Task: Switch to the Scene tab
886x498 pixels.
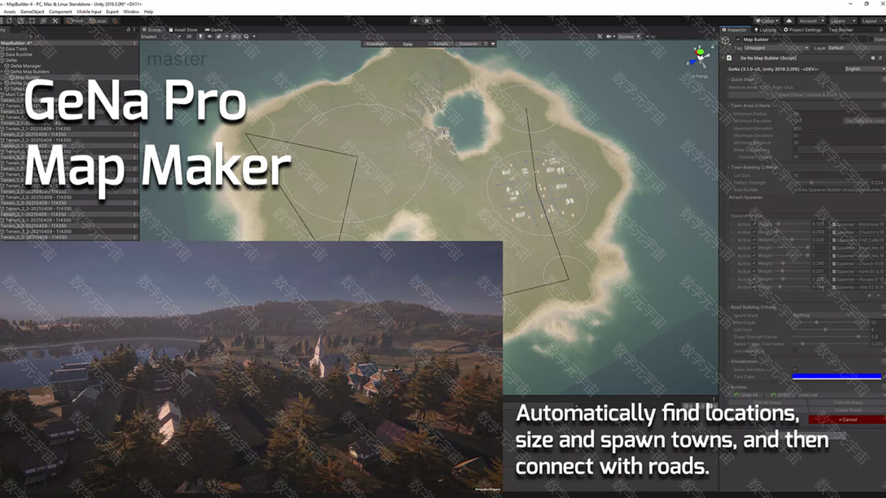Action: 152,30
